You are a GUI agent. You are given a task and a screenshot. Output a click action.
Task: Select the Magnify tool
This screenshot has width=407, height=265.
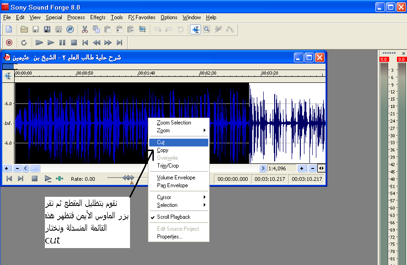pos(206,29)
